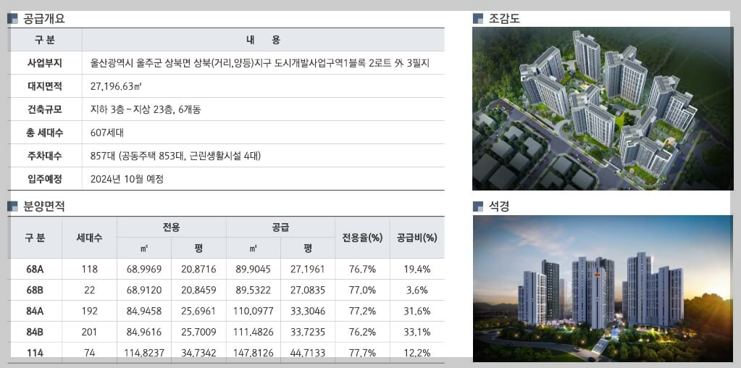Select the 77.0% ratio cell
This screenshot has width=741, height=368.
362,290
